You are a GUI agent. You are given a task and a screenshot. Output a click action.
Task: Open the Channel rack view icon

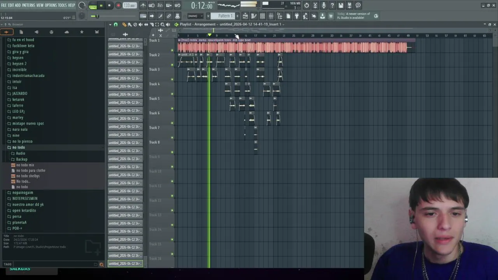(x=263, y=16)
